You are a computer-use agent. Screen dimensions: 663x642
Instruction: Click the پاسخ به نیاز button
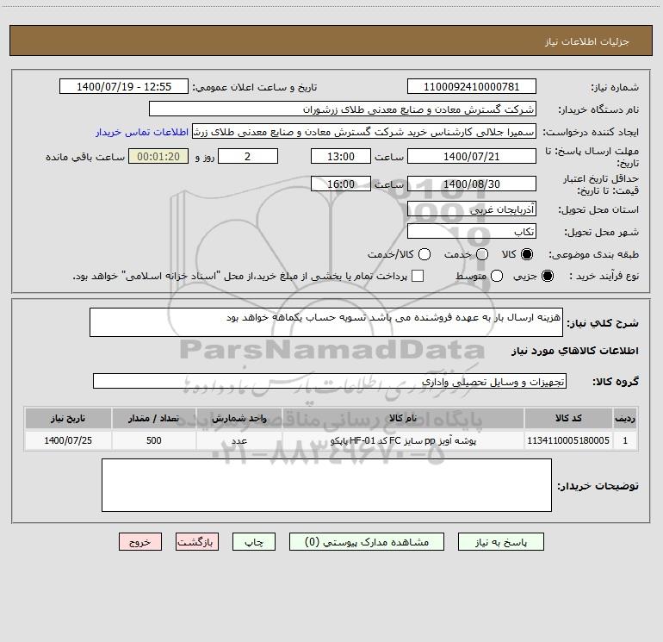501,542
